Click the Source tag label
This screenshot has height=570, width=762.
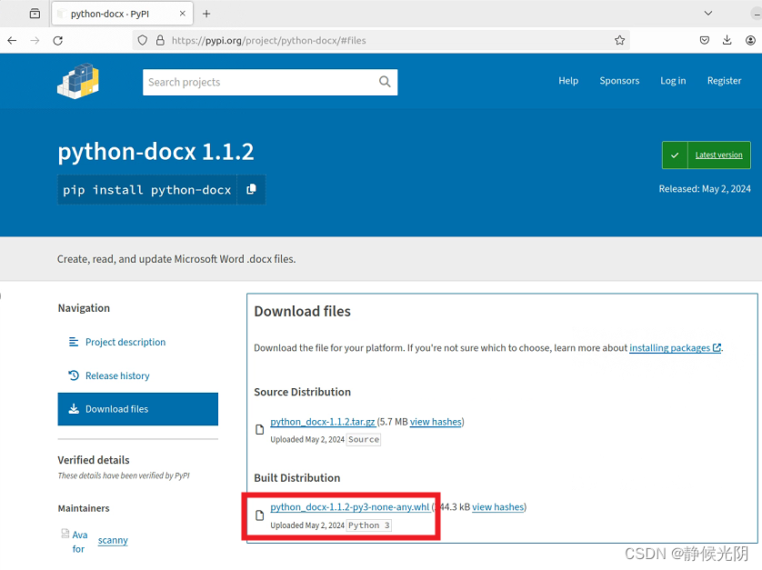coord(364,440)
